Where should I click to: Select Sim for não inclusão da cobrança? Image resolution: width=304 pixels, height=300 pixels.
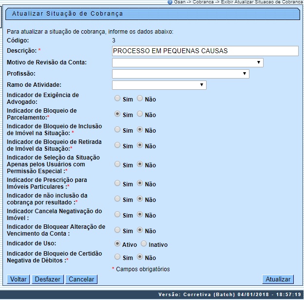coord(117,199)
